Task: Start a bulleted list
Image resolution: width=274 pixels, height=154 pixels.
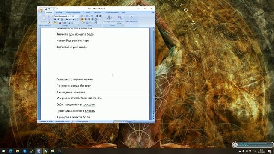Action: [82, 16]
